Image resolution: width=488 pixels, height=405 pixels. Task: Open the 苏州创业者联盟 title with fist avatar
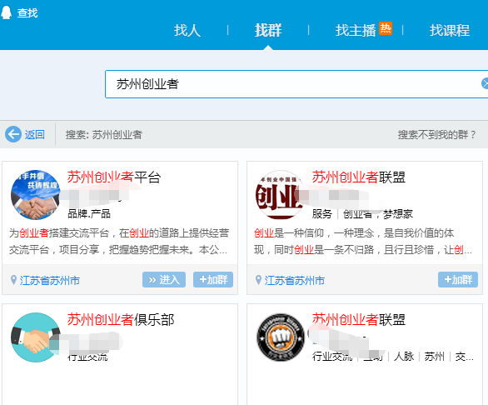point(359,320)
